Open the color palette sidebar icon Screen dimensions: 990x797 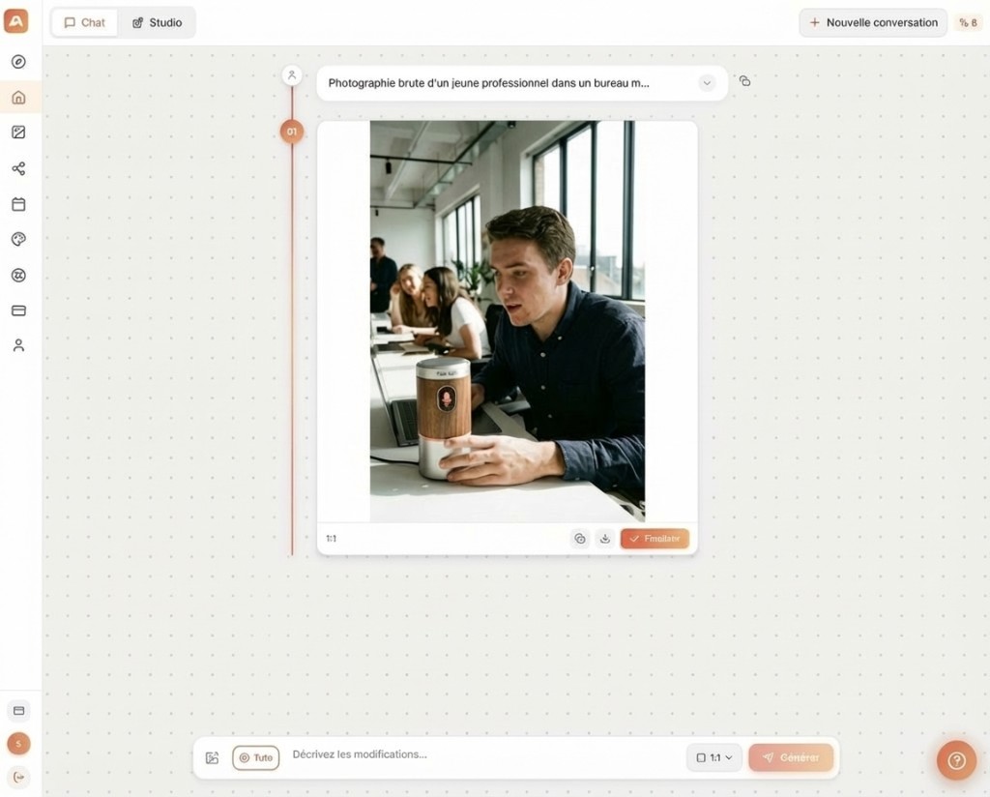tap(18, 239)
